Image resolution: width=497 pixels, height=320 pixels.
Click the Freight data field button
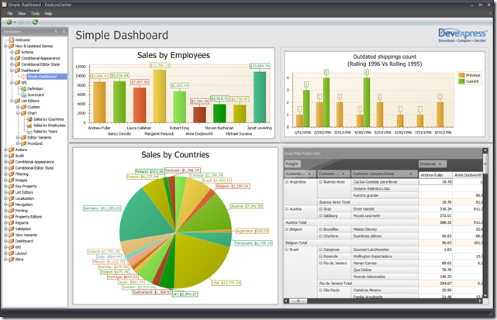pyautogui.click(x=292, y=163)
